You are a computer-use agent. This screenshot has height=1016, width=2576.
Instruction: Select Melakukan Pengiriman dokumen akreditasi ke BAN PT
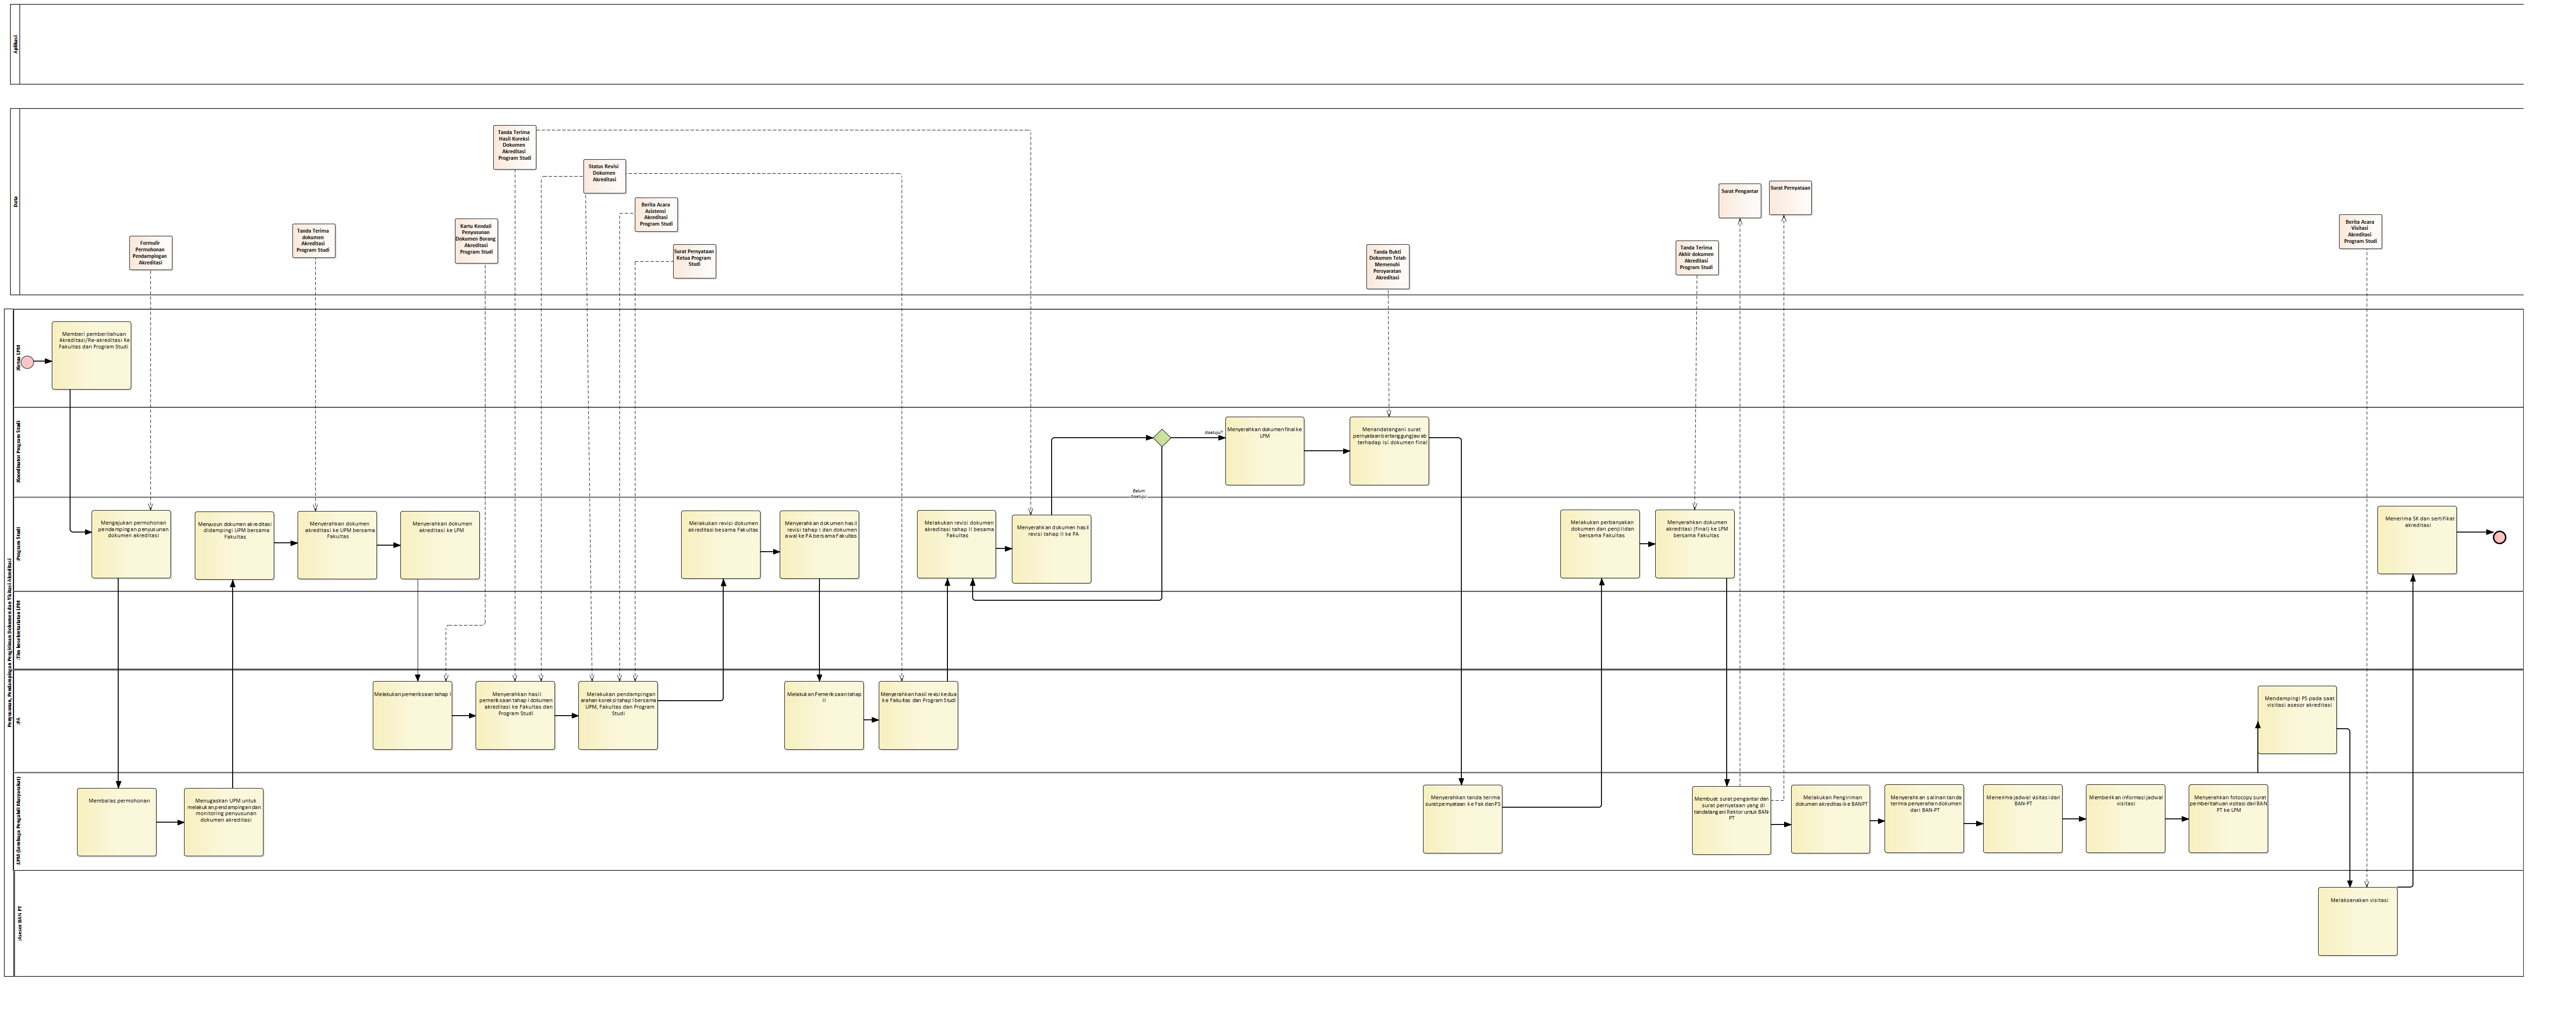pyautogui.click(x=1831, y=819)
